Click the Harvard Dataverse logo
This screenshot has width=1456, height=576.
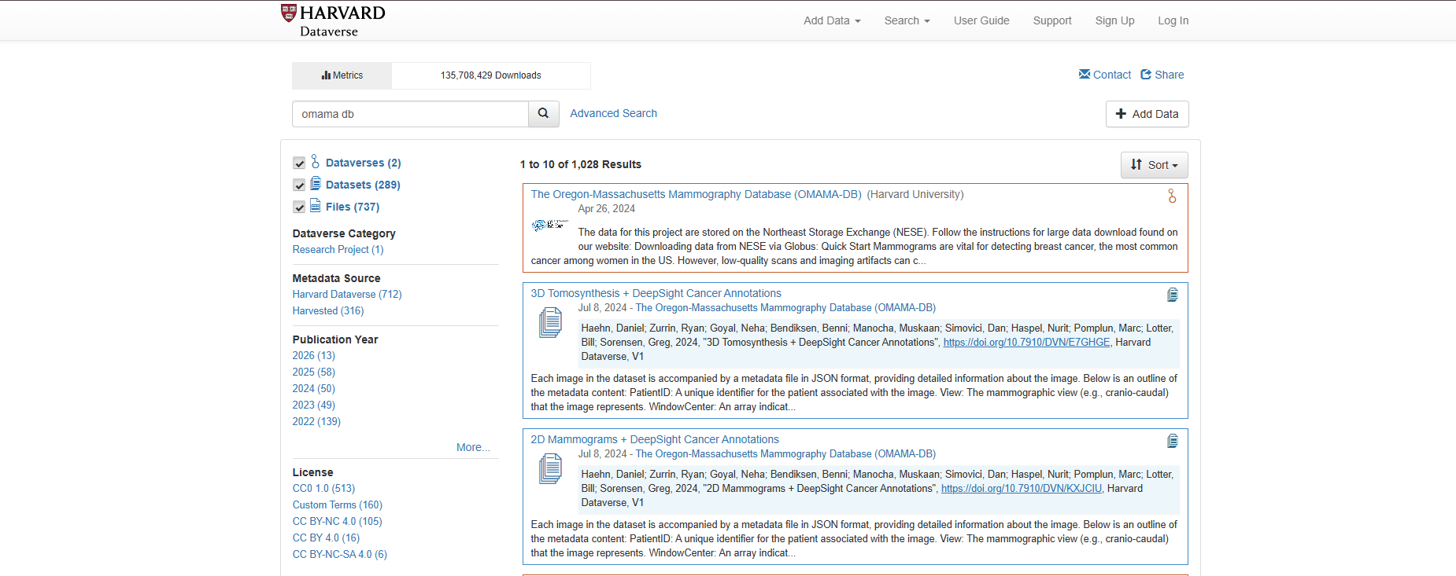pos(333,20)
